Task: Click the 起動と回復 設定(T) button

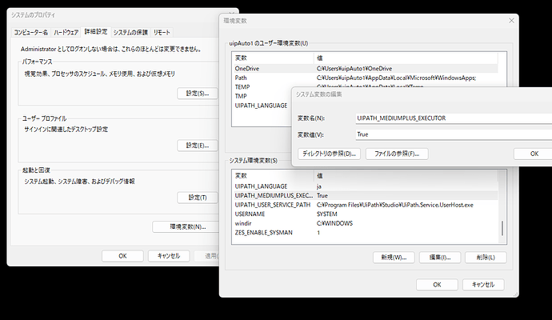Action: click(x=198, y=198)
